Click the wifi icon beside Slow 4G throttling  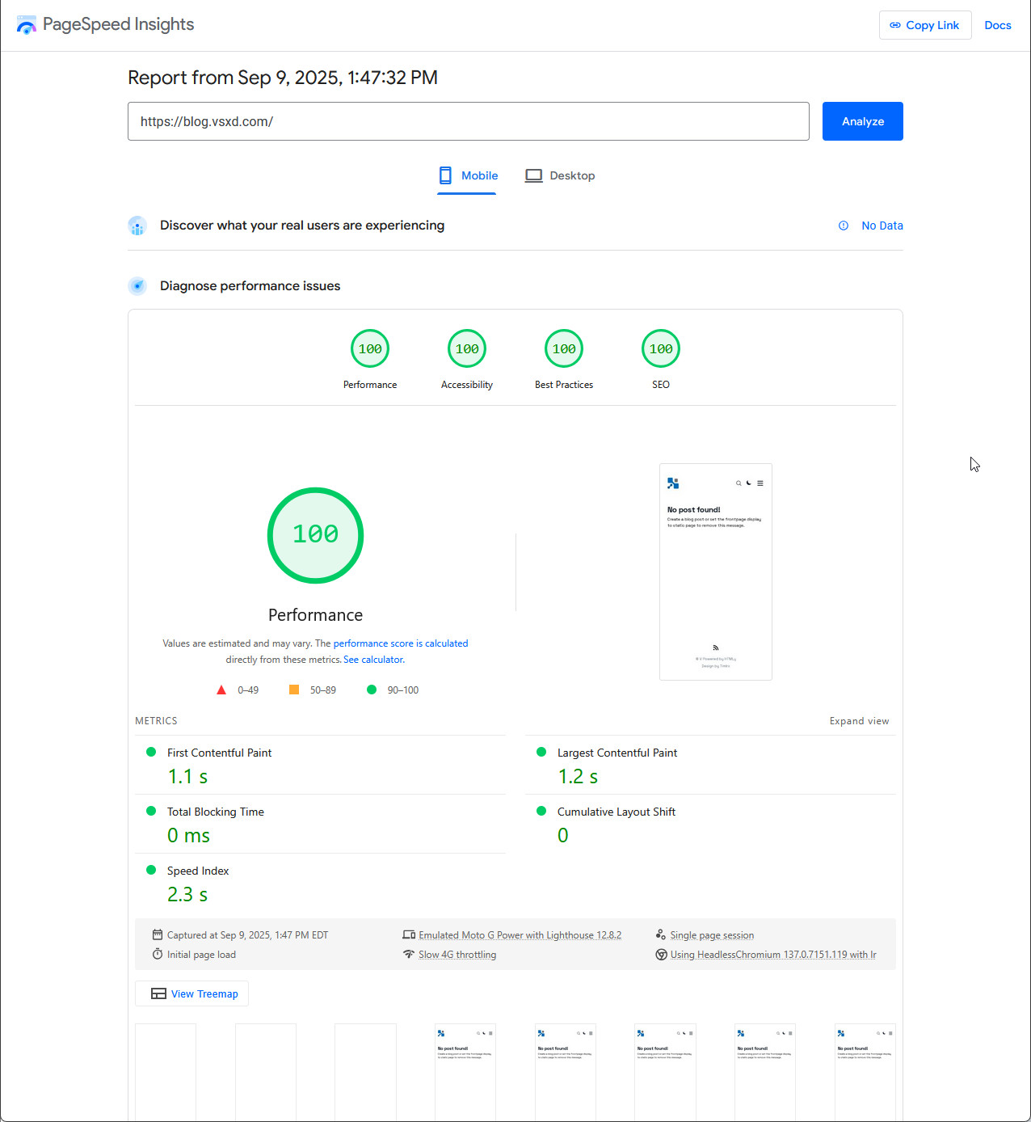click(409, 954)
